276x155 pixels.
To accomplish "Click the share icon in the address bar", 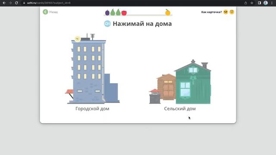I will point(246,3).
